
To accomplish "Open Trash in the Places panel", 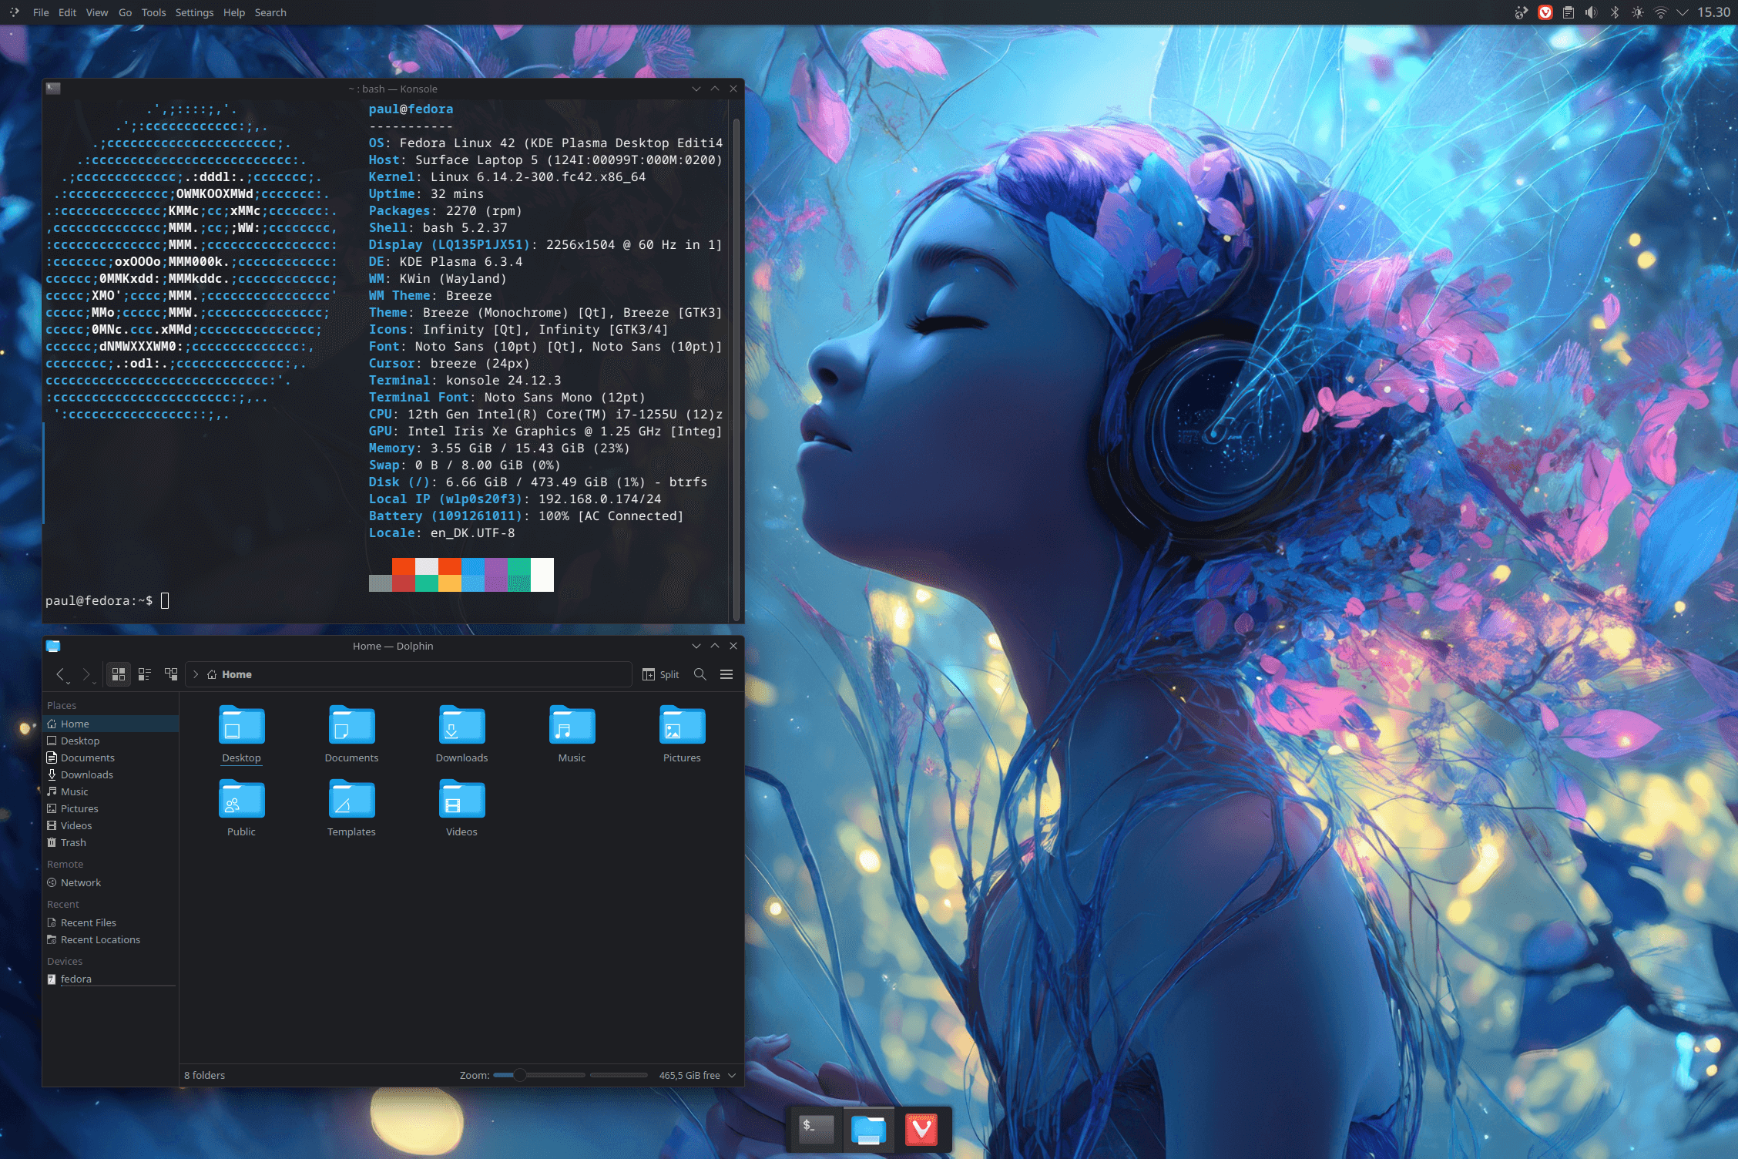I will coord(73,842).
